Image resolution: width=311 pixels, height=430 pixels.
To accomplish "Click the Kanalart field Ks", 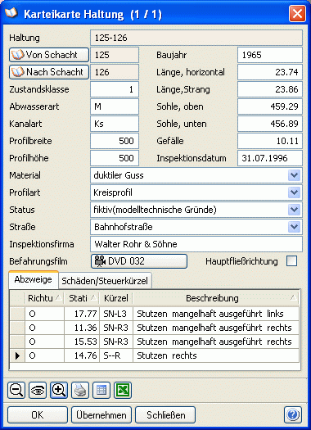I will click(115, 124).
